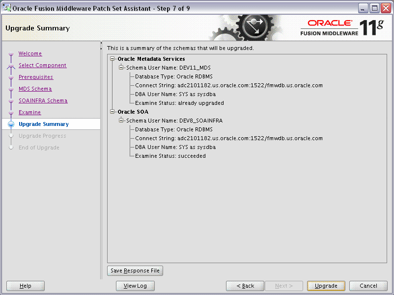
Task: Collapse the DEV8_SOAINFRA schema user node
Action: [121, 121]
